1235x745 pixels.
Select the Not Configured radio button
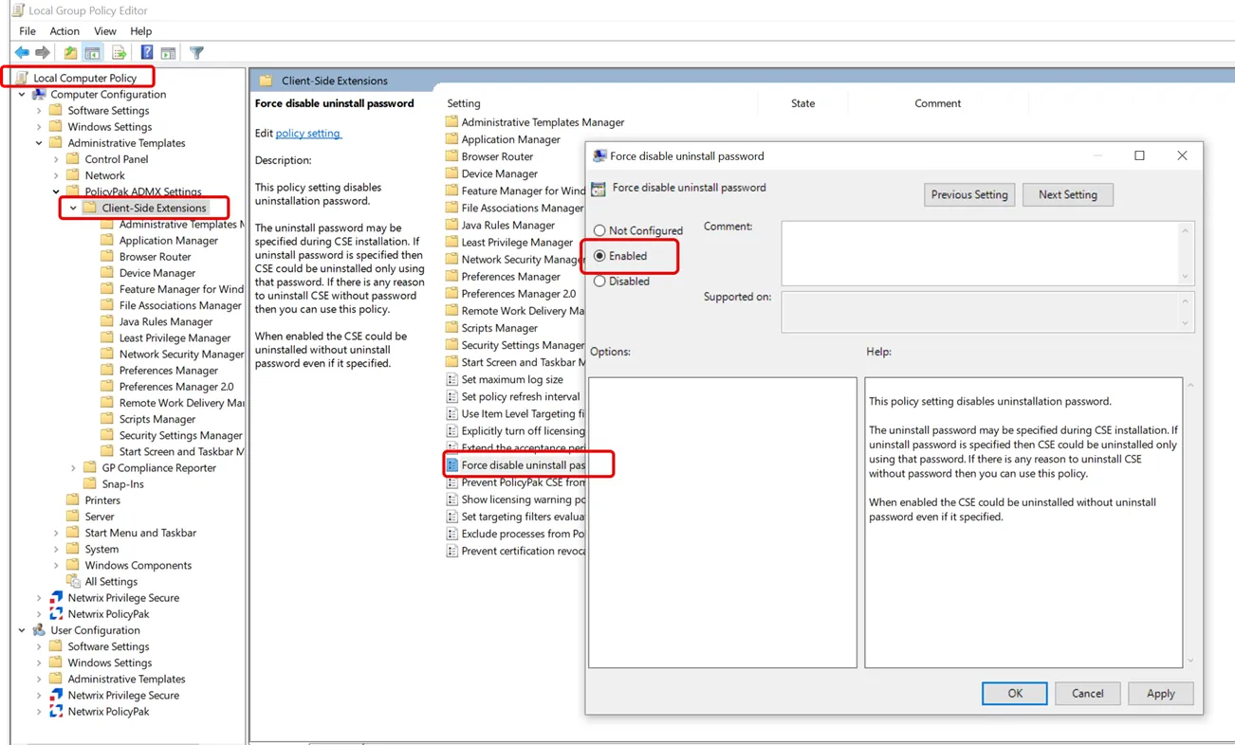tap(599, 230)
